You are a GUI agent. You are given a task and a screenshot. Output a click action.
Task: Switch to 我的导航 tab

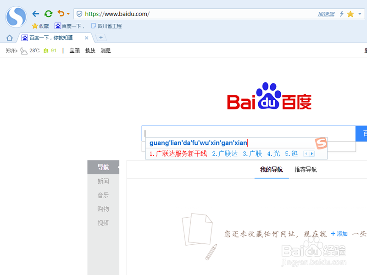pos(272,170)
